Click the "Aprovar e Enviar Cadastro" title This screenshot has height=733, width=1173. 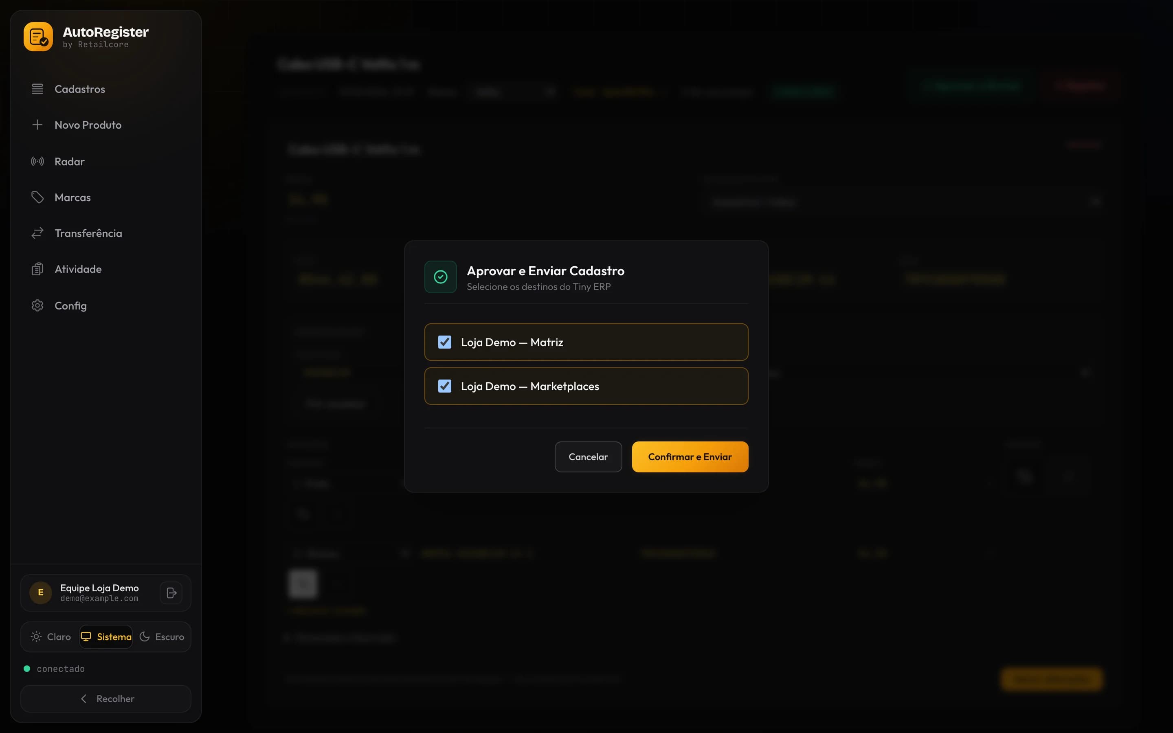pyautogui.click(x=545, y=271)
